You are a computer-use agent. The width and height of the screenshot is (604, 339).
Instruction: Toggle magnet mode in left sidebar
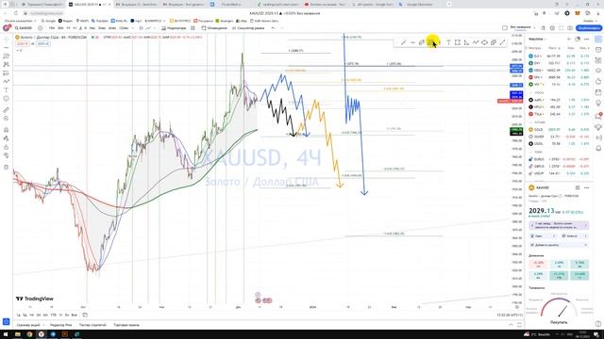coord(6,130)
